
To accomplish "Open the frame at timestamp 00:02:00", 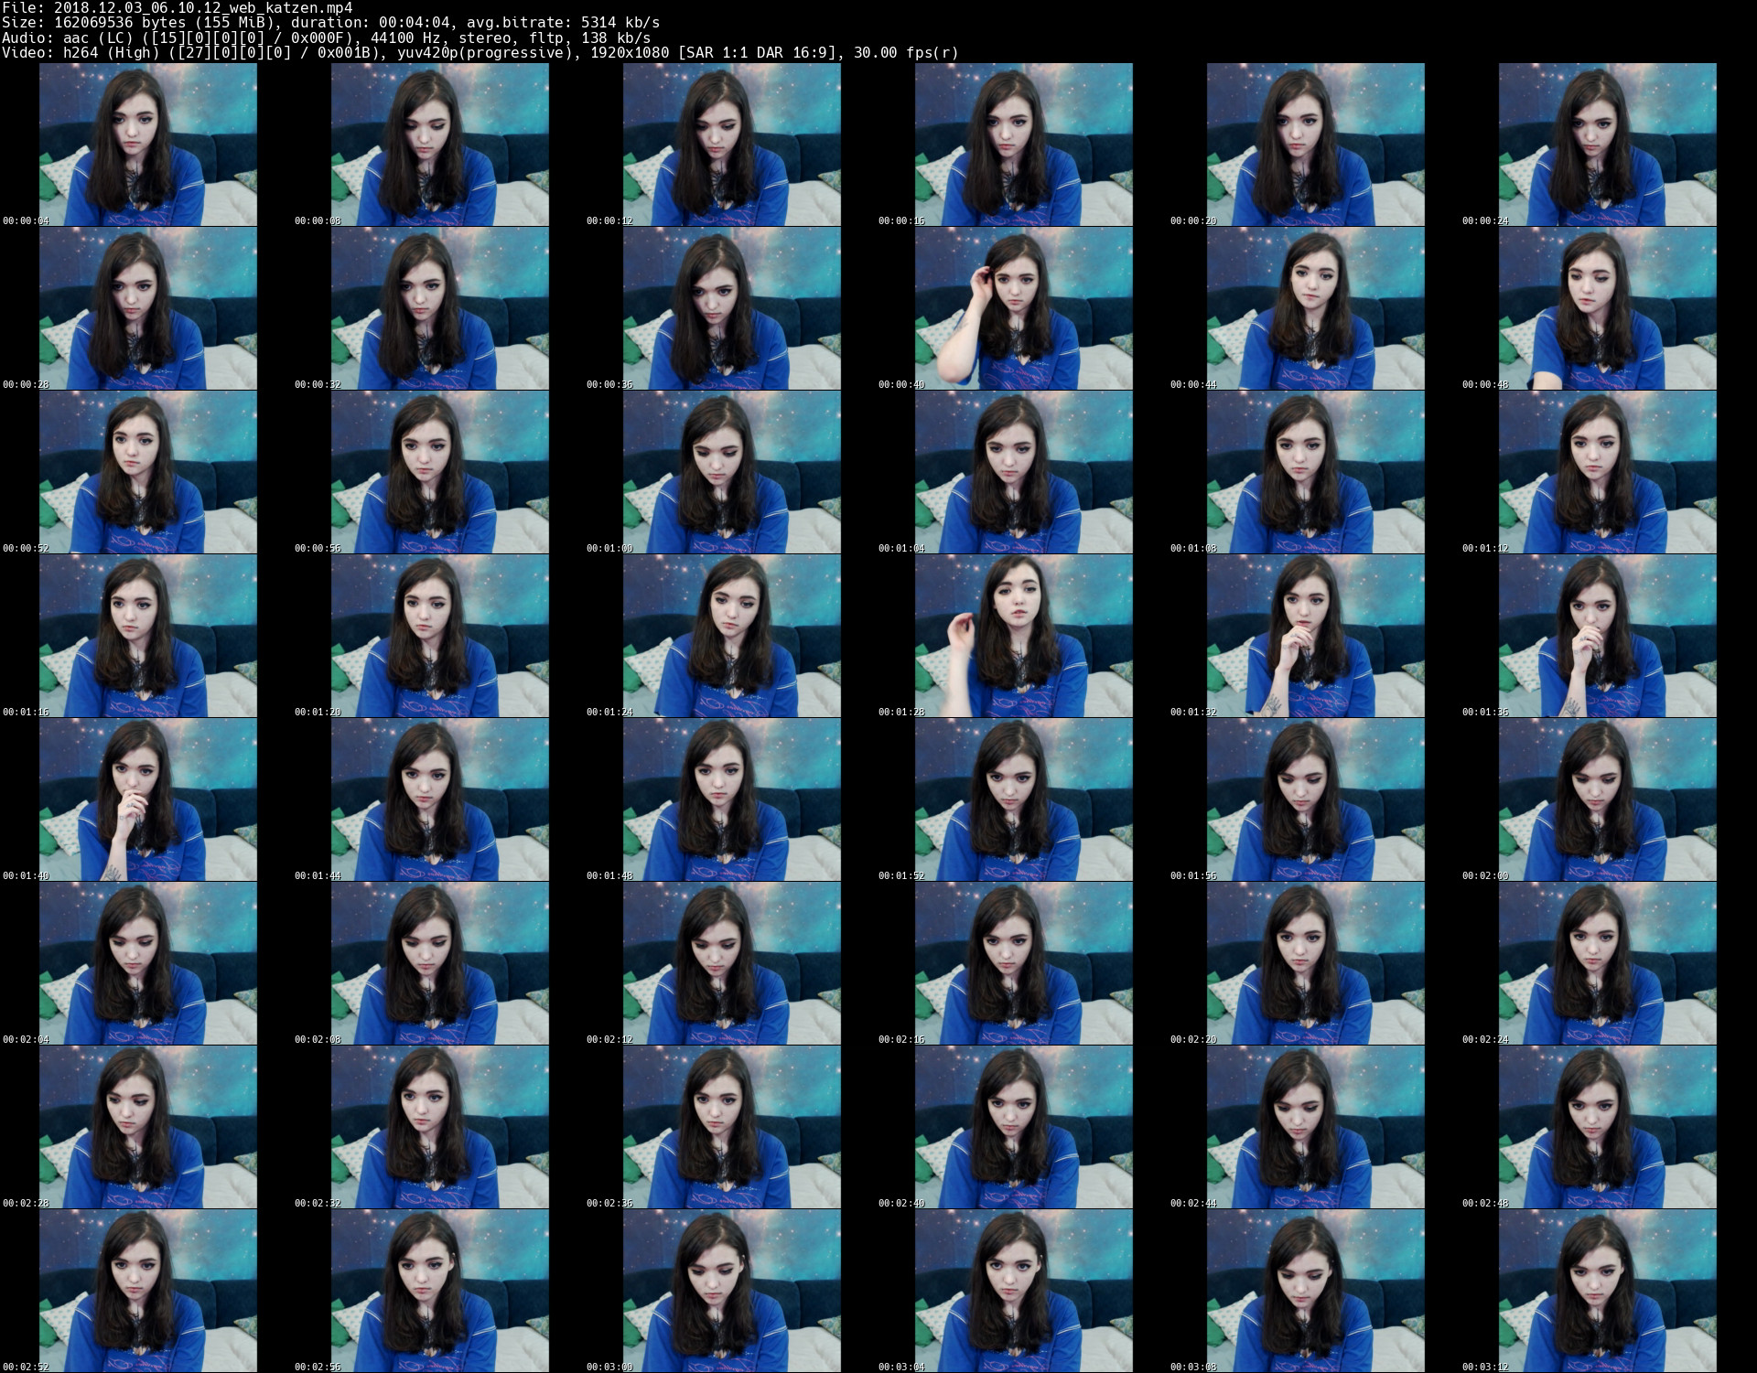I will pyautogui.click(x=1607, y=799).
